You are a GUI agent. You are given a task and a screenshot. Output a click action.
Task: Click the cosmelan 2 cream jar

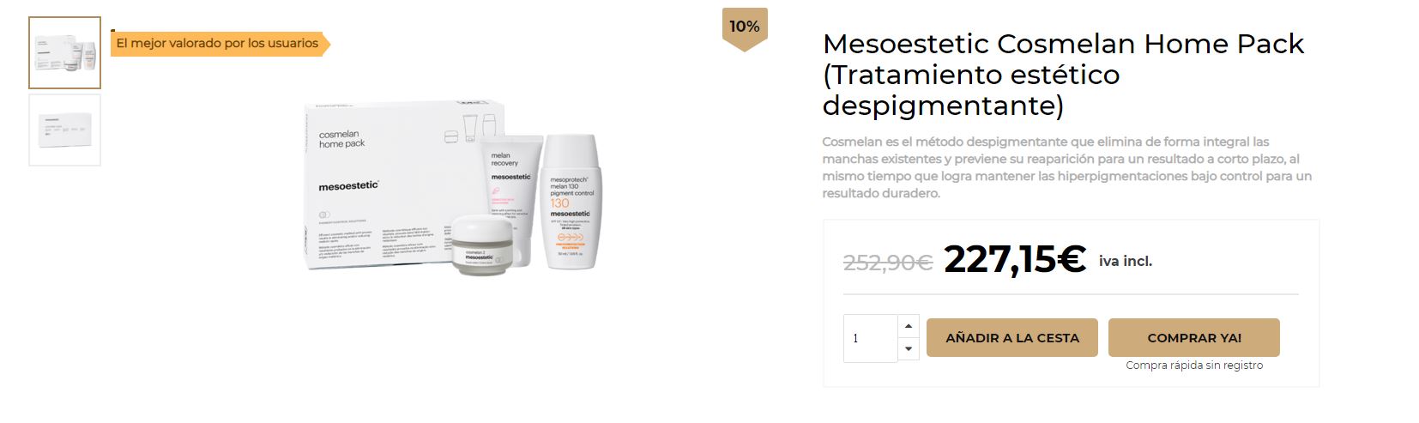[480, 246]
